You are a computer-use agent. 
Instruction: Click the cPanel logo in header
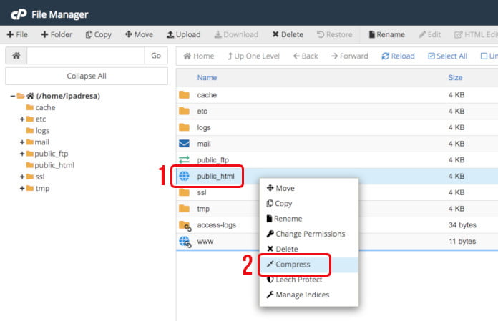coord(19,14)
